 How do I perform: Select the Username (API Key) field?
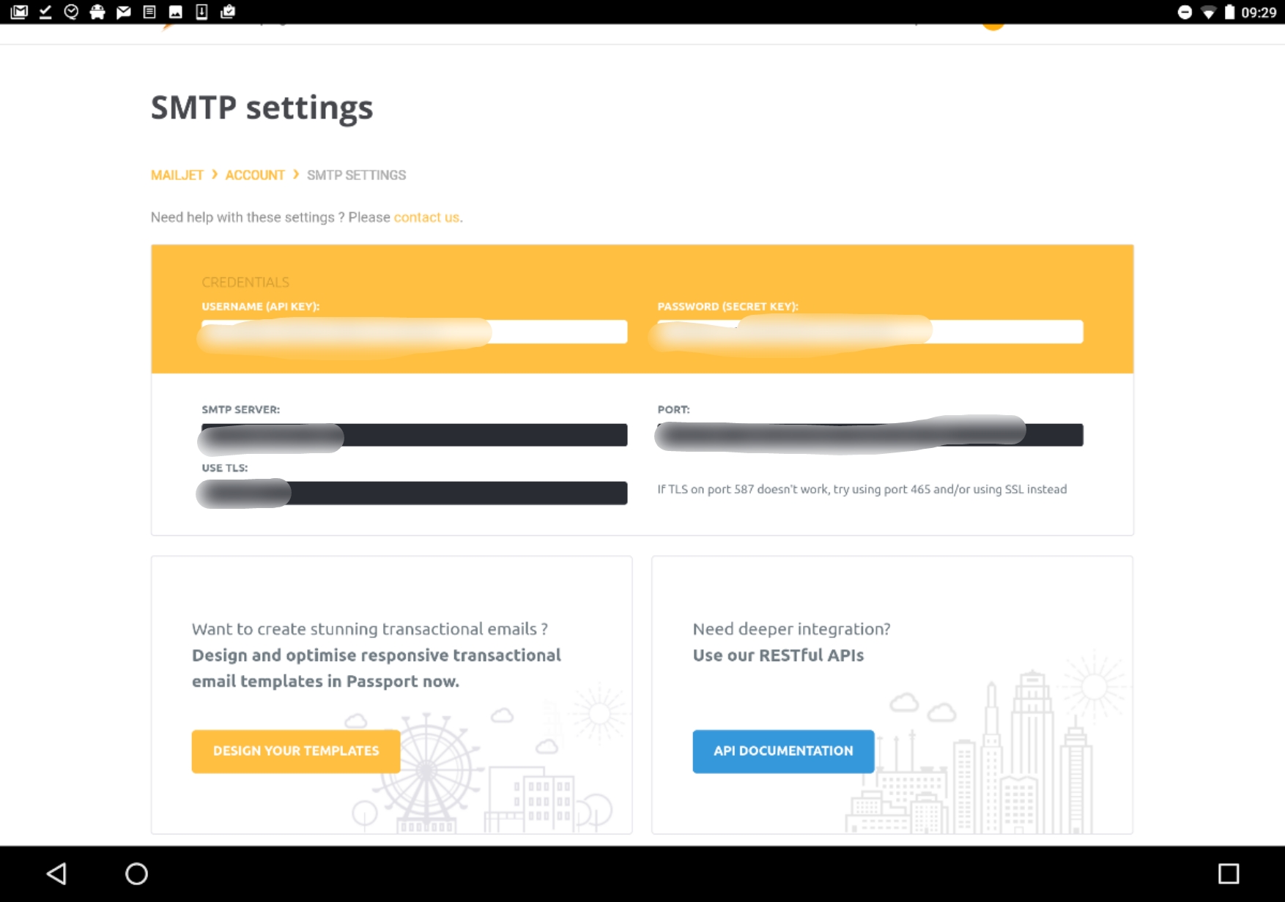tap(414, 332)
